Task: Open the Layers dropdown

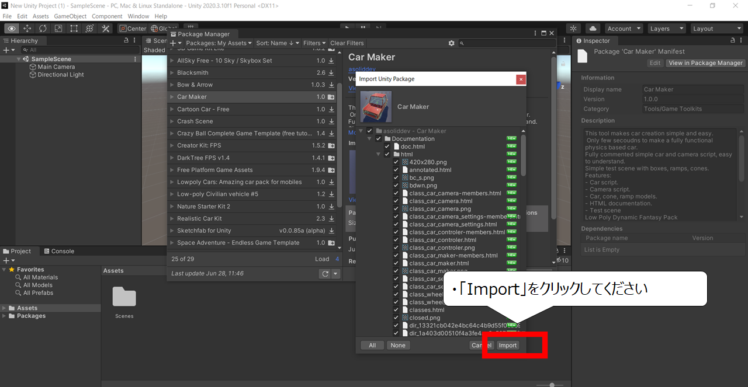Action: [666, 29]
